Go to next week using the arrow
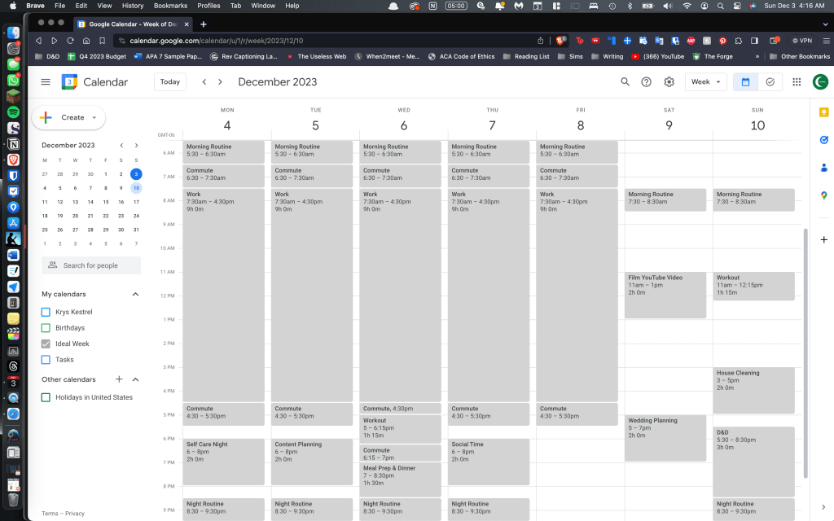The image size is (834, 521). 222,82
